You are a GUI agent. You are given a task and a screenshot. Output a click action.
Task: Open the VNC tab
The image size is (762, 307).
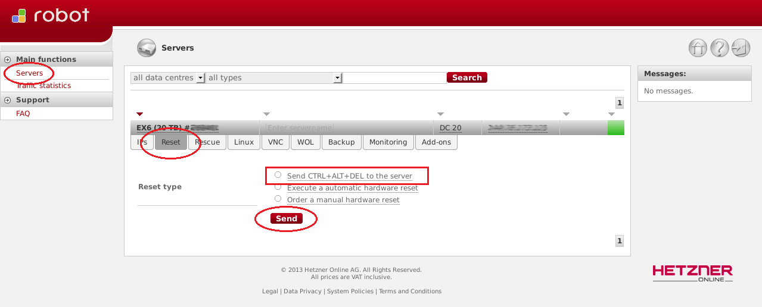(276, 142)
